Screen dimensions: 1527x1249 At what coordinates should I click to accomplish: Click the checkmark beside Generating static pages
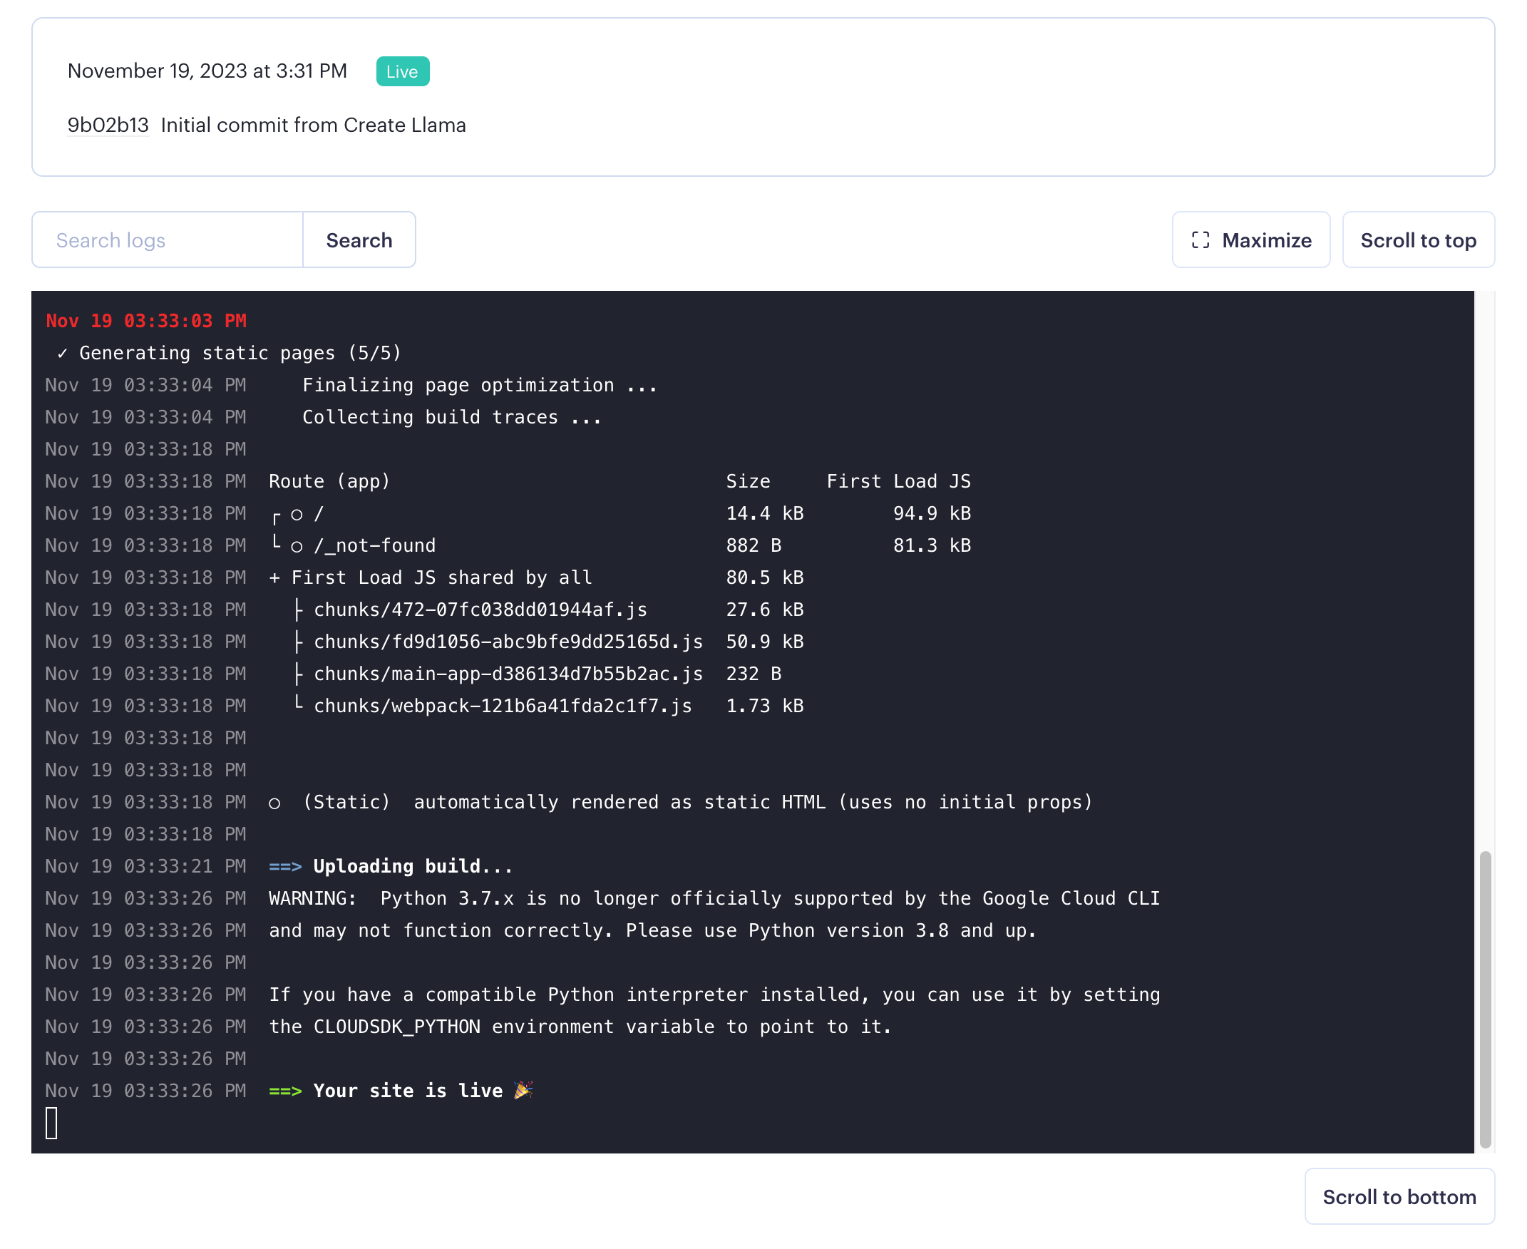63,354
